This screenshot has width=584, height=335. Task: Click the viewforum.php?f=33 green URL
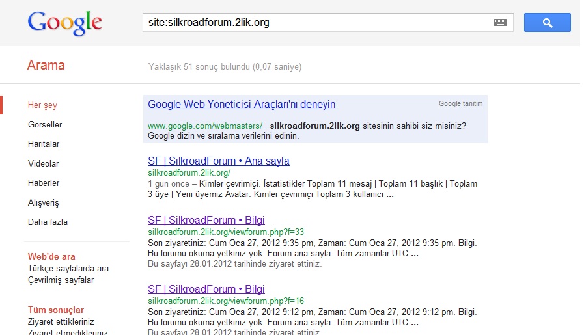click(226, 232)
